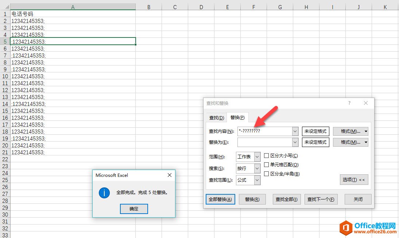Open the 范围 工作表 dropdown

pos(257,157)
